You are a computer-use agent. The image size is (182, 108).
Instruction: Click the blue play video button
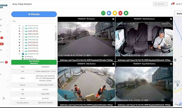pos(109,13)
